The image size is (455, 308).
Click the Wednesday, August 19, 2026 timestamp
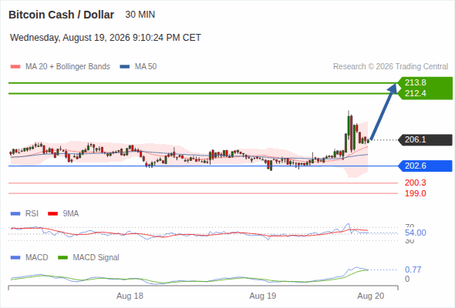click(x=106, y=38)
